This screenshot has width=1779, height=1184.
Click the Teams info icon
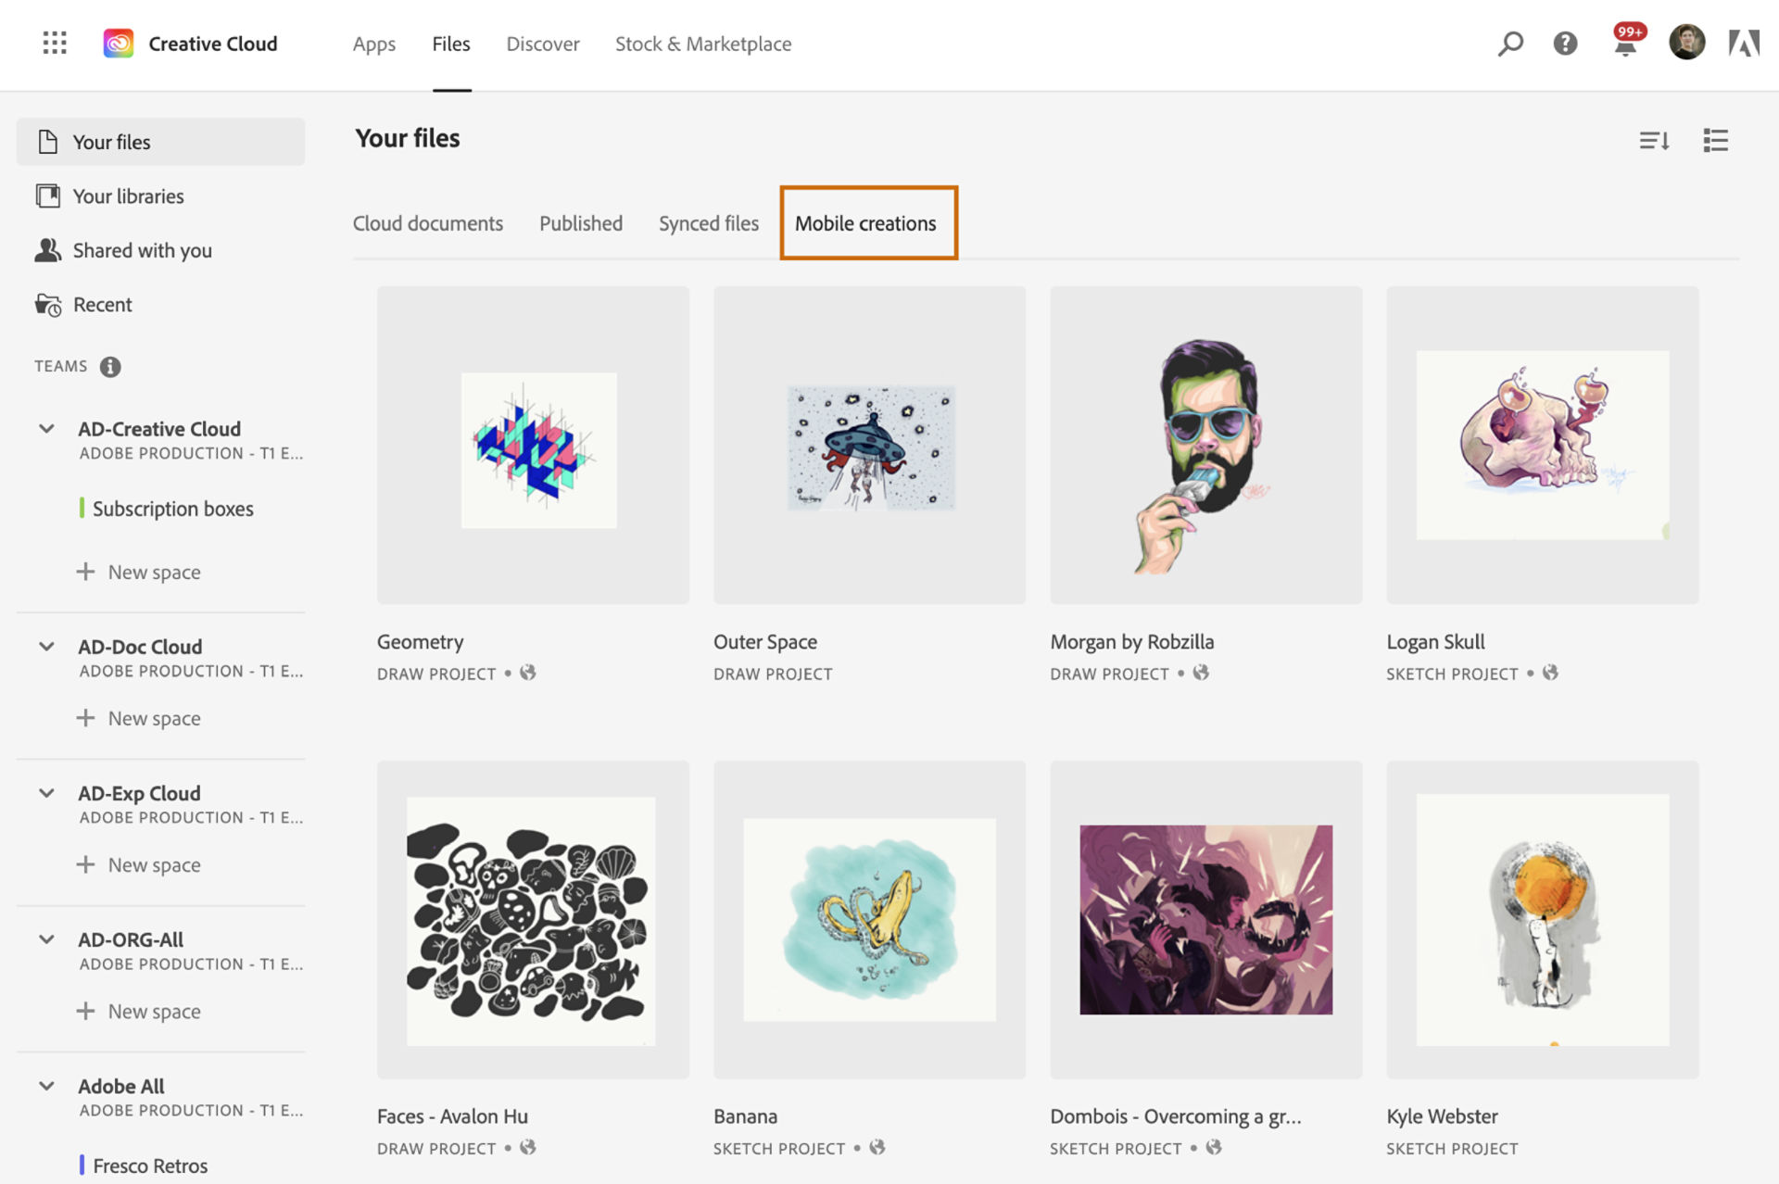pyautogui.click(x=110, y=366)
